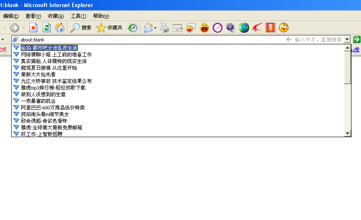Click the purple compass circle icon
Screen dimensions: 361x220
point(218,28)
